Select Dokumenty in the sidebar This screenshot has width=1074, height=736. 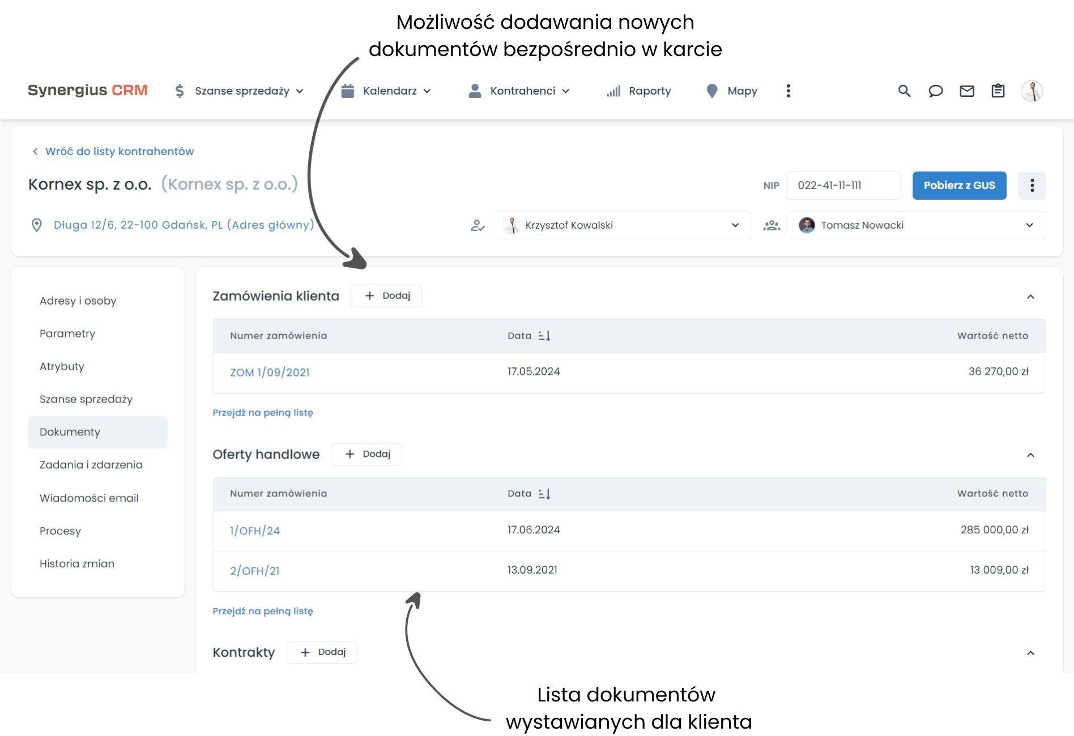[70, 431]
